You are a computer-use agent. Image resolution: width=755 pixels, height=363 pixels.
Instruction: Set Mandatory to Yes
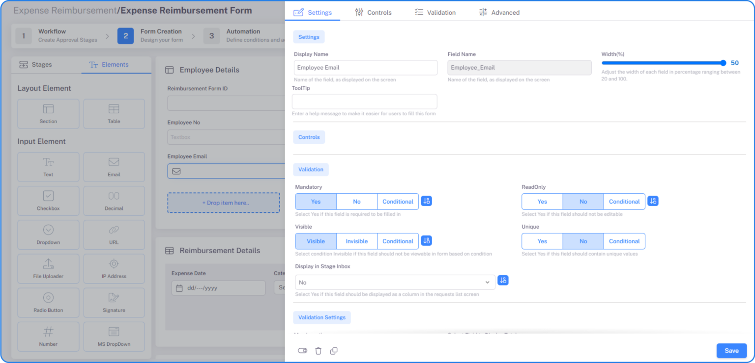tap(315, 201)
